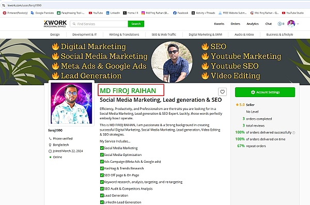Click the green Search button

click(136, 24)
